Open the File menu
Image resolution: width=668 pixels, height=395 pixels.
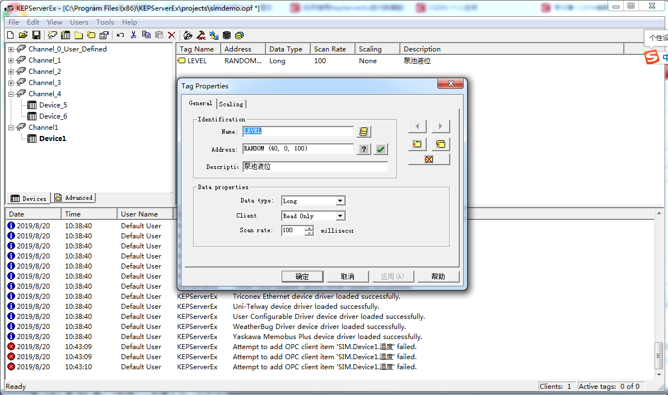13,22
